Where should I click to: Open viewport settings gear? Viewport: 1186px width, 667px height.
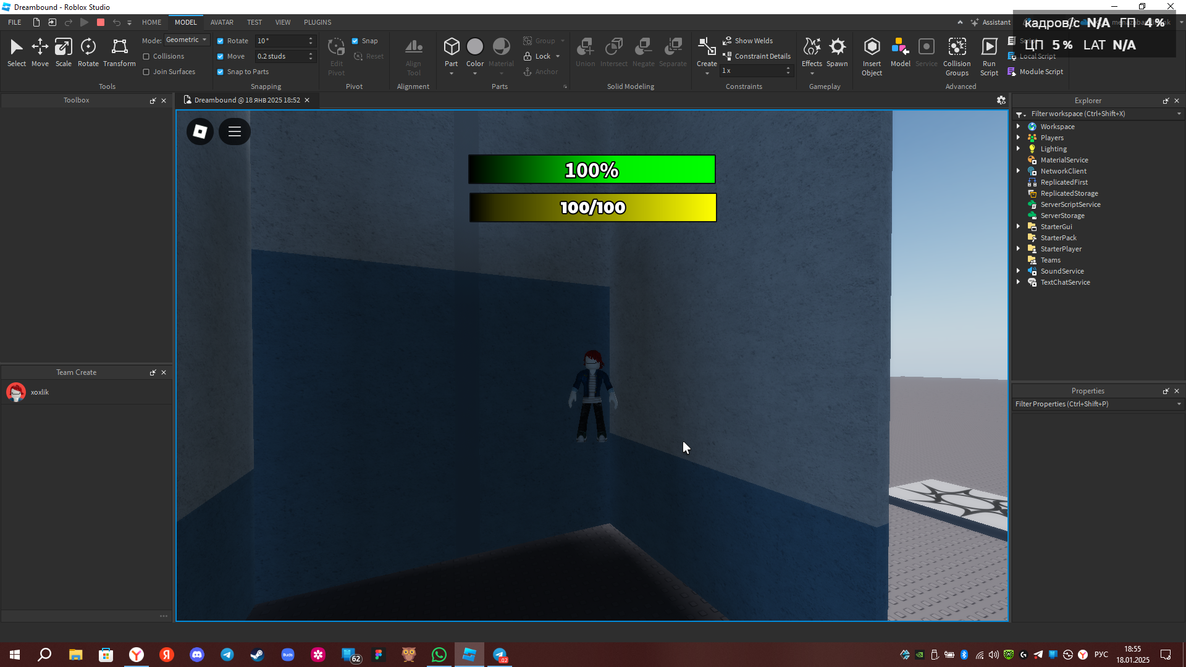tap(1001, 100)
